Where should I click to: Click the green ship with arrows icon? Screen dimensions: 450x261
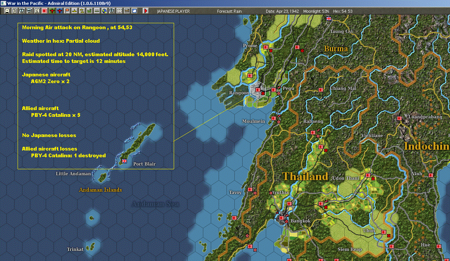pyautogui.click(x=97, y=11)
